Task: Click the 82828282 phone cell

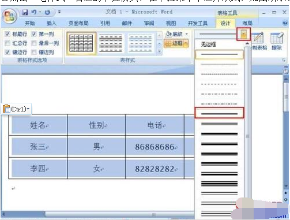Action: 155,169
